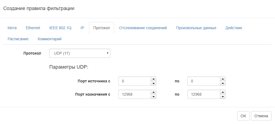Switch to the Мета tab
The height and width of the screenshot is (124, 275).
click(x=12, y=28)
